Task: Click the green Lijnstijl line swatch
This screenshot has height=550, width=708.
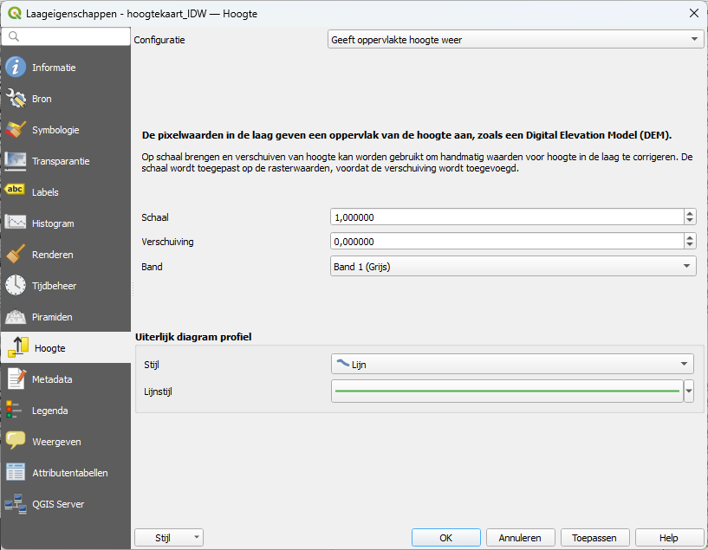Action: pos(507,391)
